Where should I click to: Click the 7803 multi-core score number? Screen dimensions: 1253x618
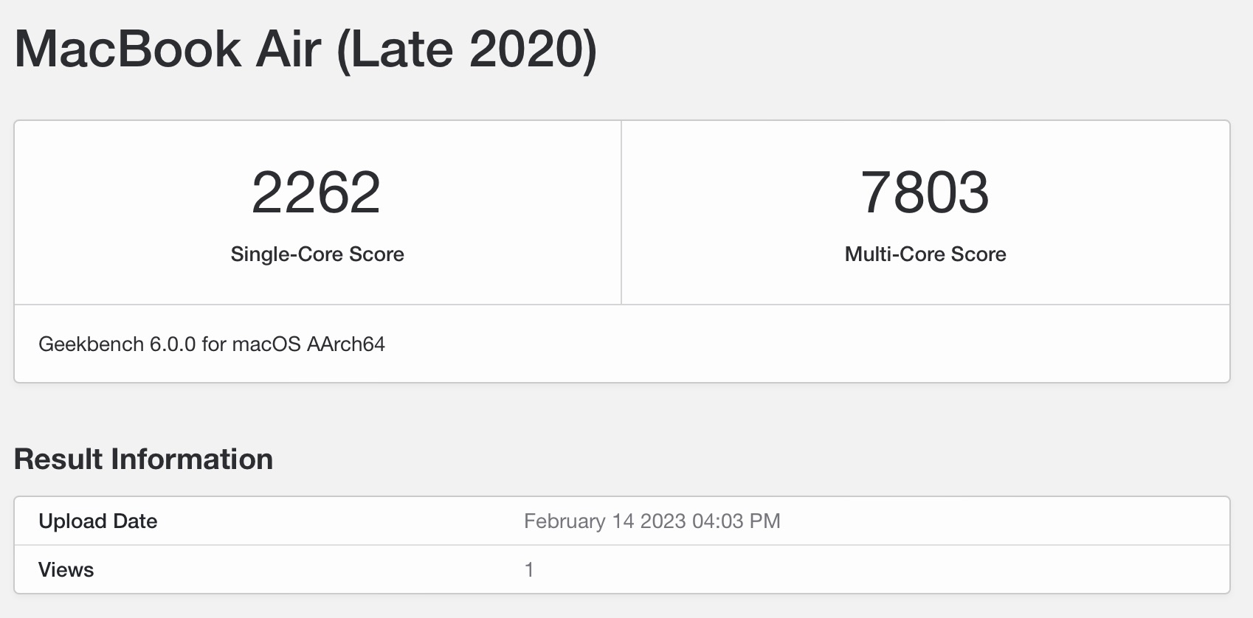[925, 192]
